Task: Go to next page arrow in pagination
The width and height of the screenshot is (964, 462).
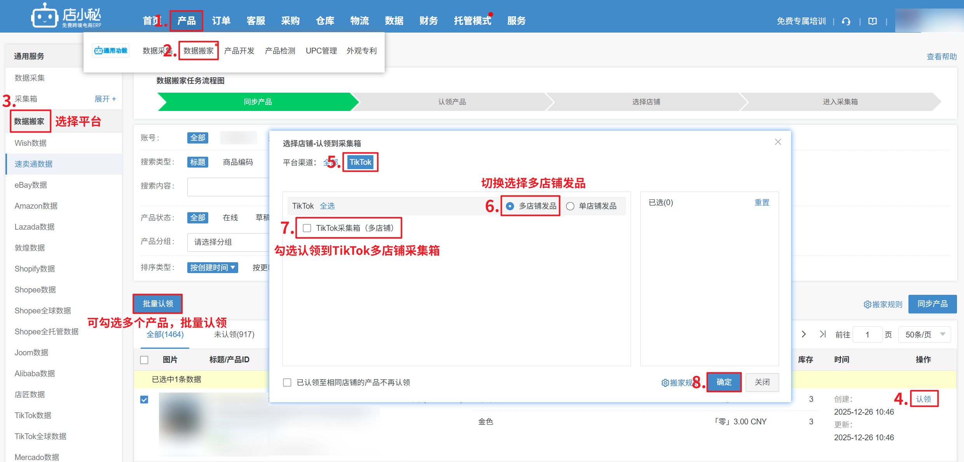Action: coord(804,334)
